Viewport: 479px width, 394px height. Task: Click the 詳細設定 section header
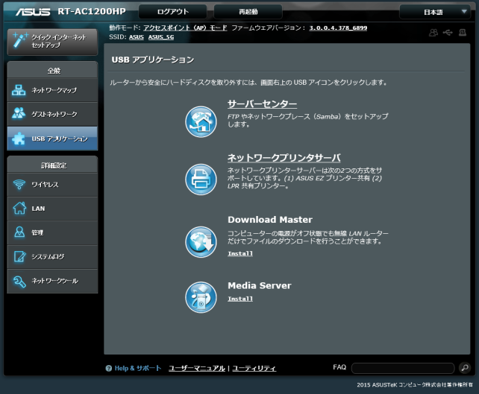pyautogui.click(x=52, y=165)
